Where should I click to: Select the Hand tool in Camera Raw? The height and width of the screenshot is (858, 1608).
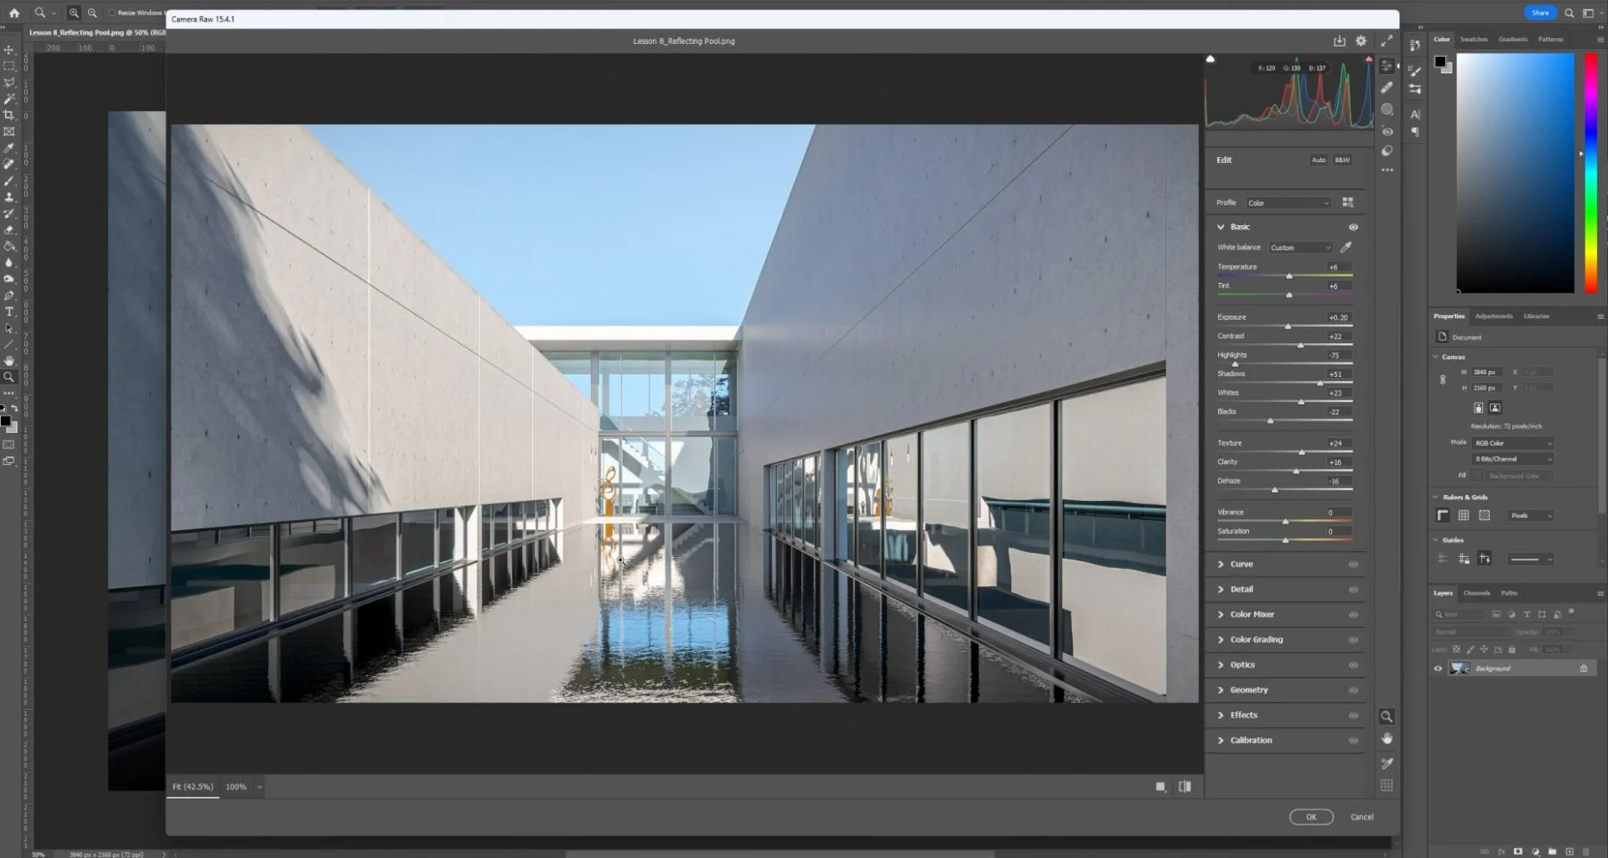click(x=1387, y=738)
